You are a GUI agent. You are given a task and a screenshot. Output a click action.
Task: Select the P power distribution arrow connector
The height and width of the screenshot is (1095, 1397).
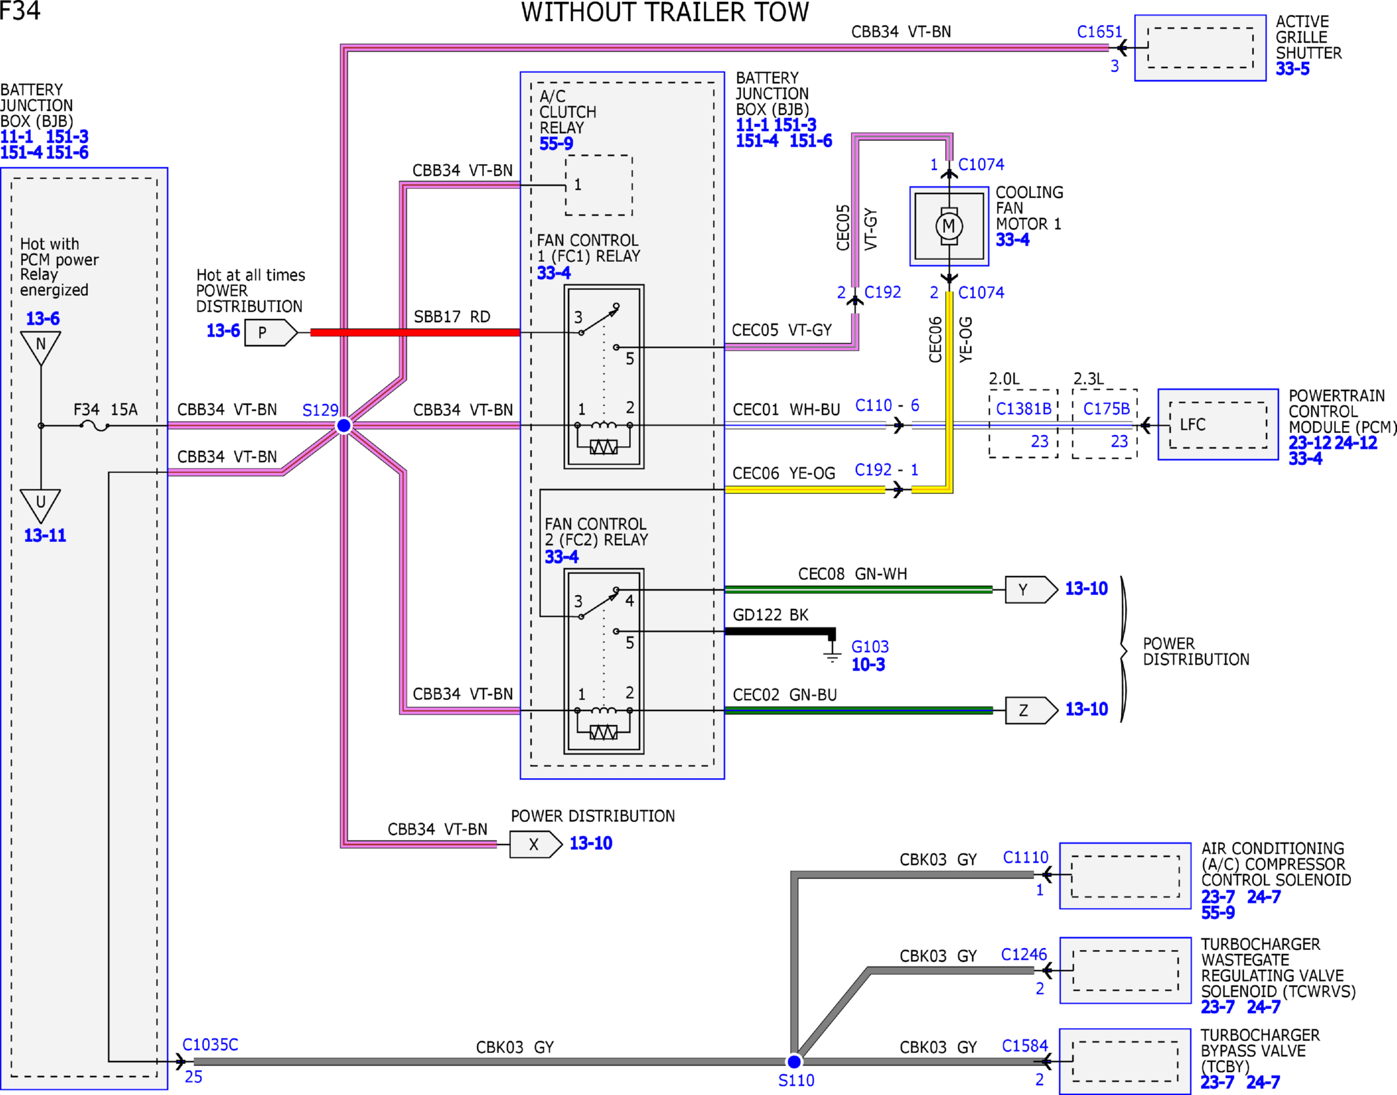(272, 332)
